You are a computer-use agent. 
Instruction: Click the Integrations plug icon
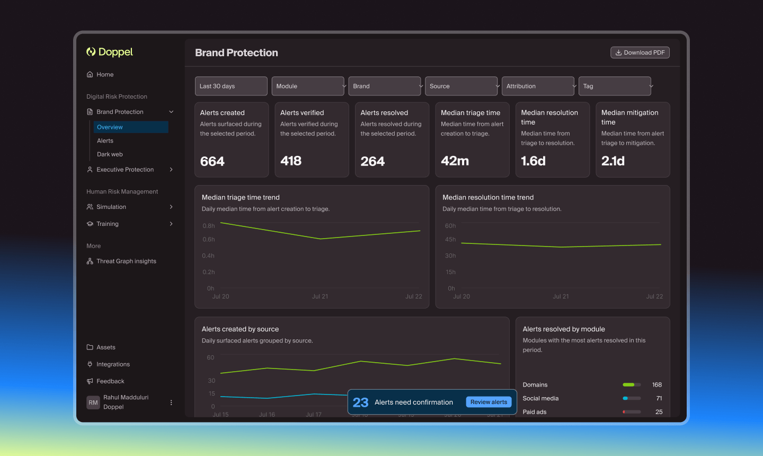click(x=90, y=364)
